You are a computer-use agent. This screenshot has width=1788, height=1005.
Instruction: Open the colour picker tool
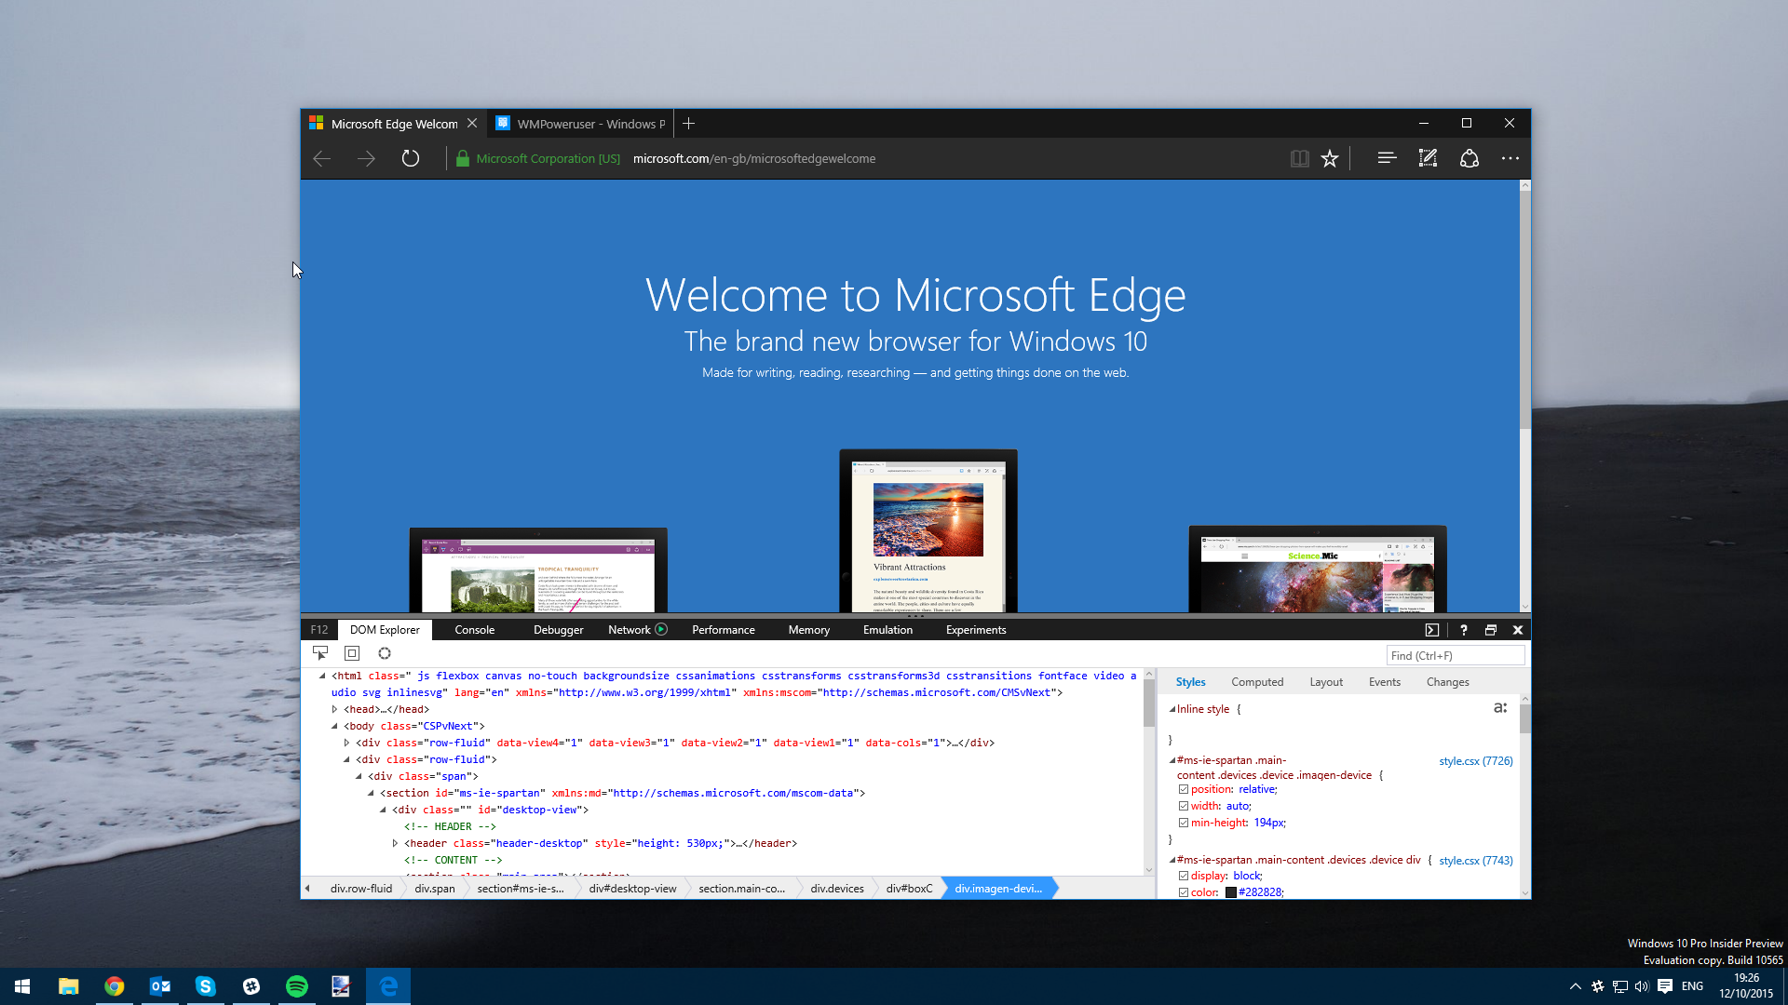[385, 653]
